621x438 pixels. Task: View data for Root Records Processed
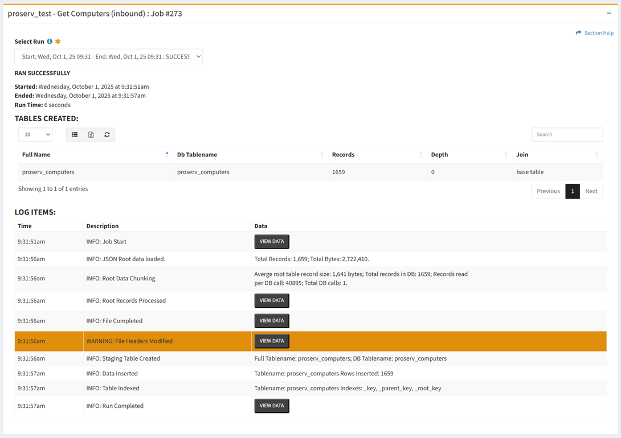click(272, 301)
